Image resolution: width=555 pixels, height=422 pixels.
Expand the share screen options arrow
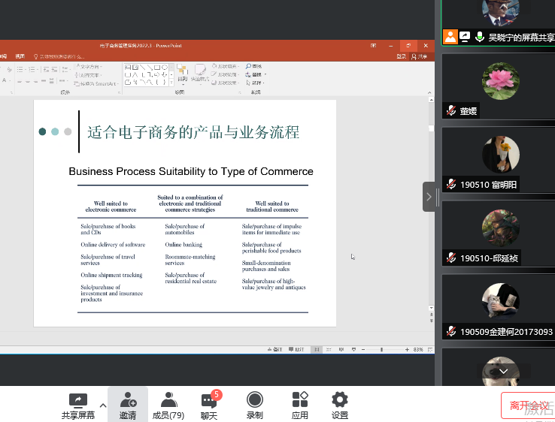click(103, 405)
